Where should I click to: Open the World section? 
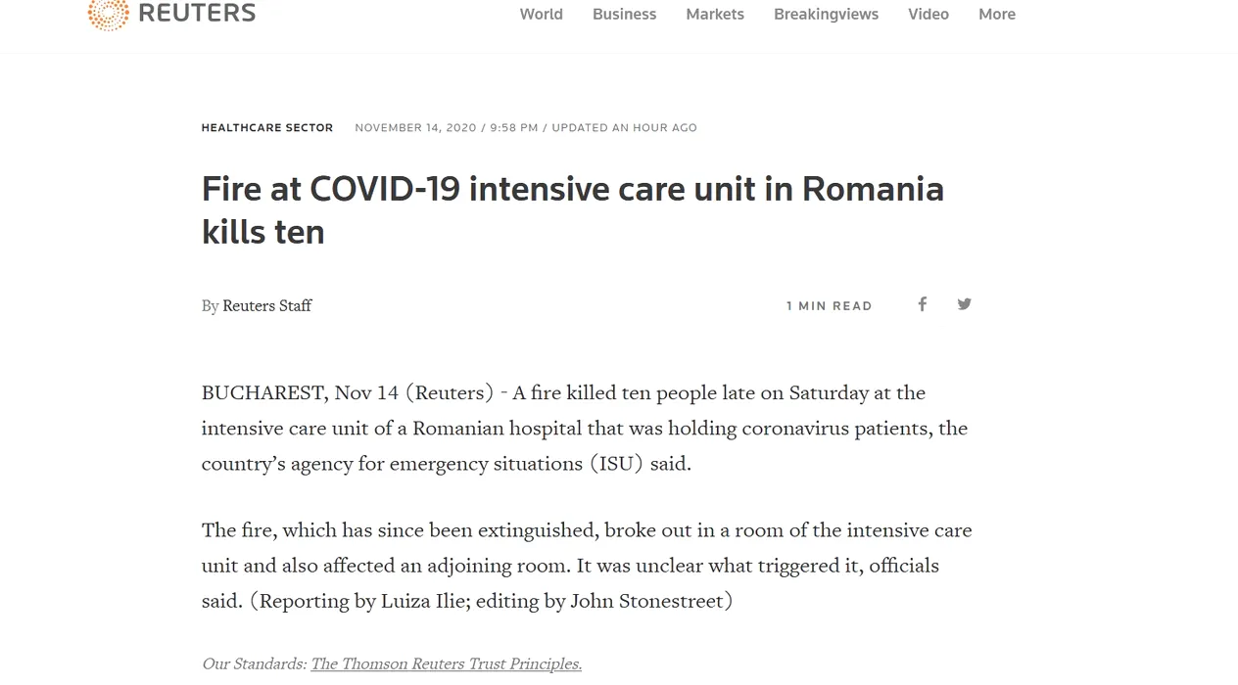tap(541, 14)
